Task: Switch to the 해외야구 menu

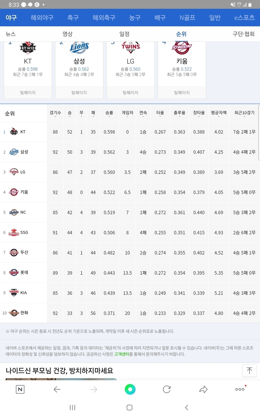Action: coord(42,18)
